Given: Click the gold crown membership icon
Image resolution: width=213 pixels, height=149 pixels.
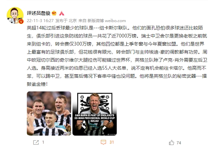Looking at the screenshot, I should click(54, 13).
